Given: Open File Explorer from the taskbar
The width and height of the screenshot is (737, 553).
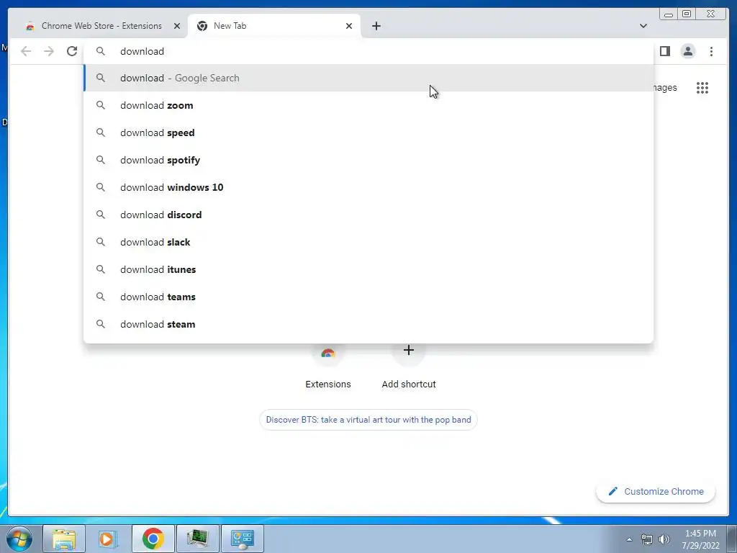Looking at the screenshot, I should (x=64, y=539).
